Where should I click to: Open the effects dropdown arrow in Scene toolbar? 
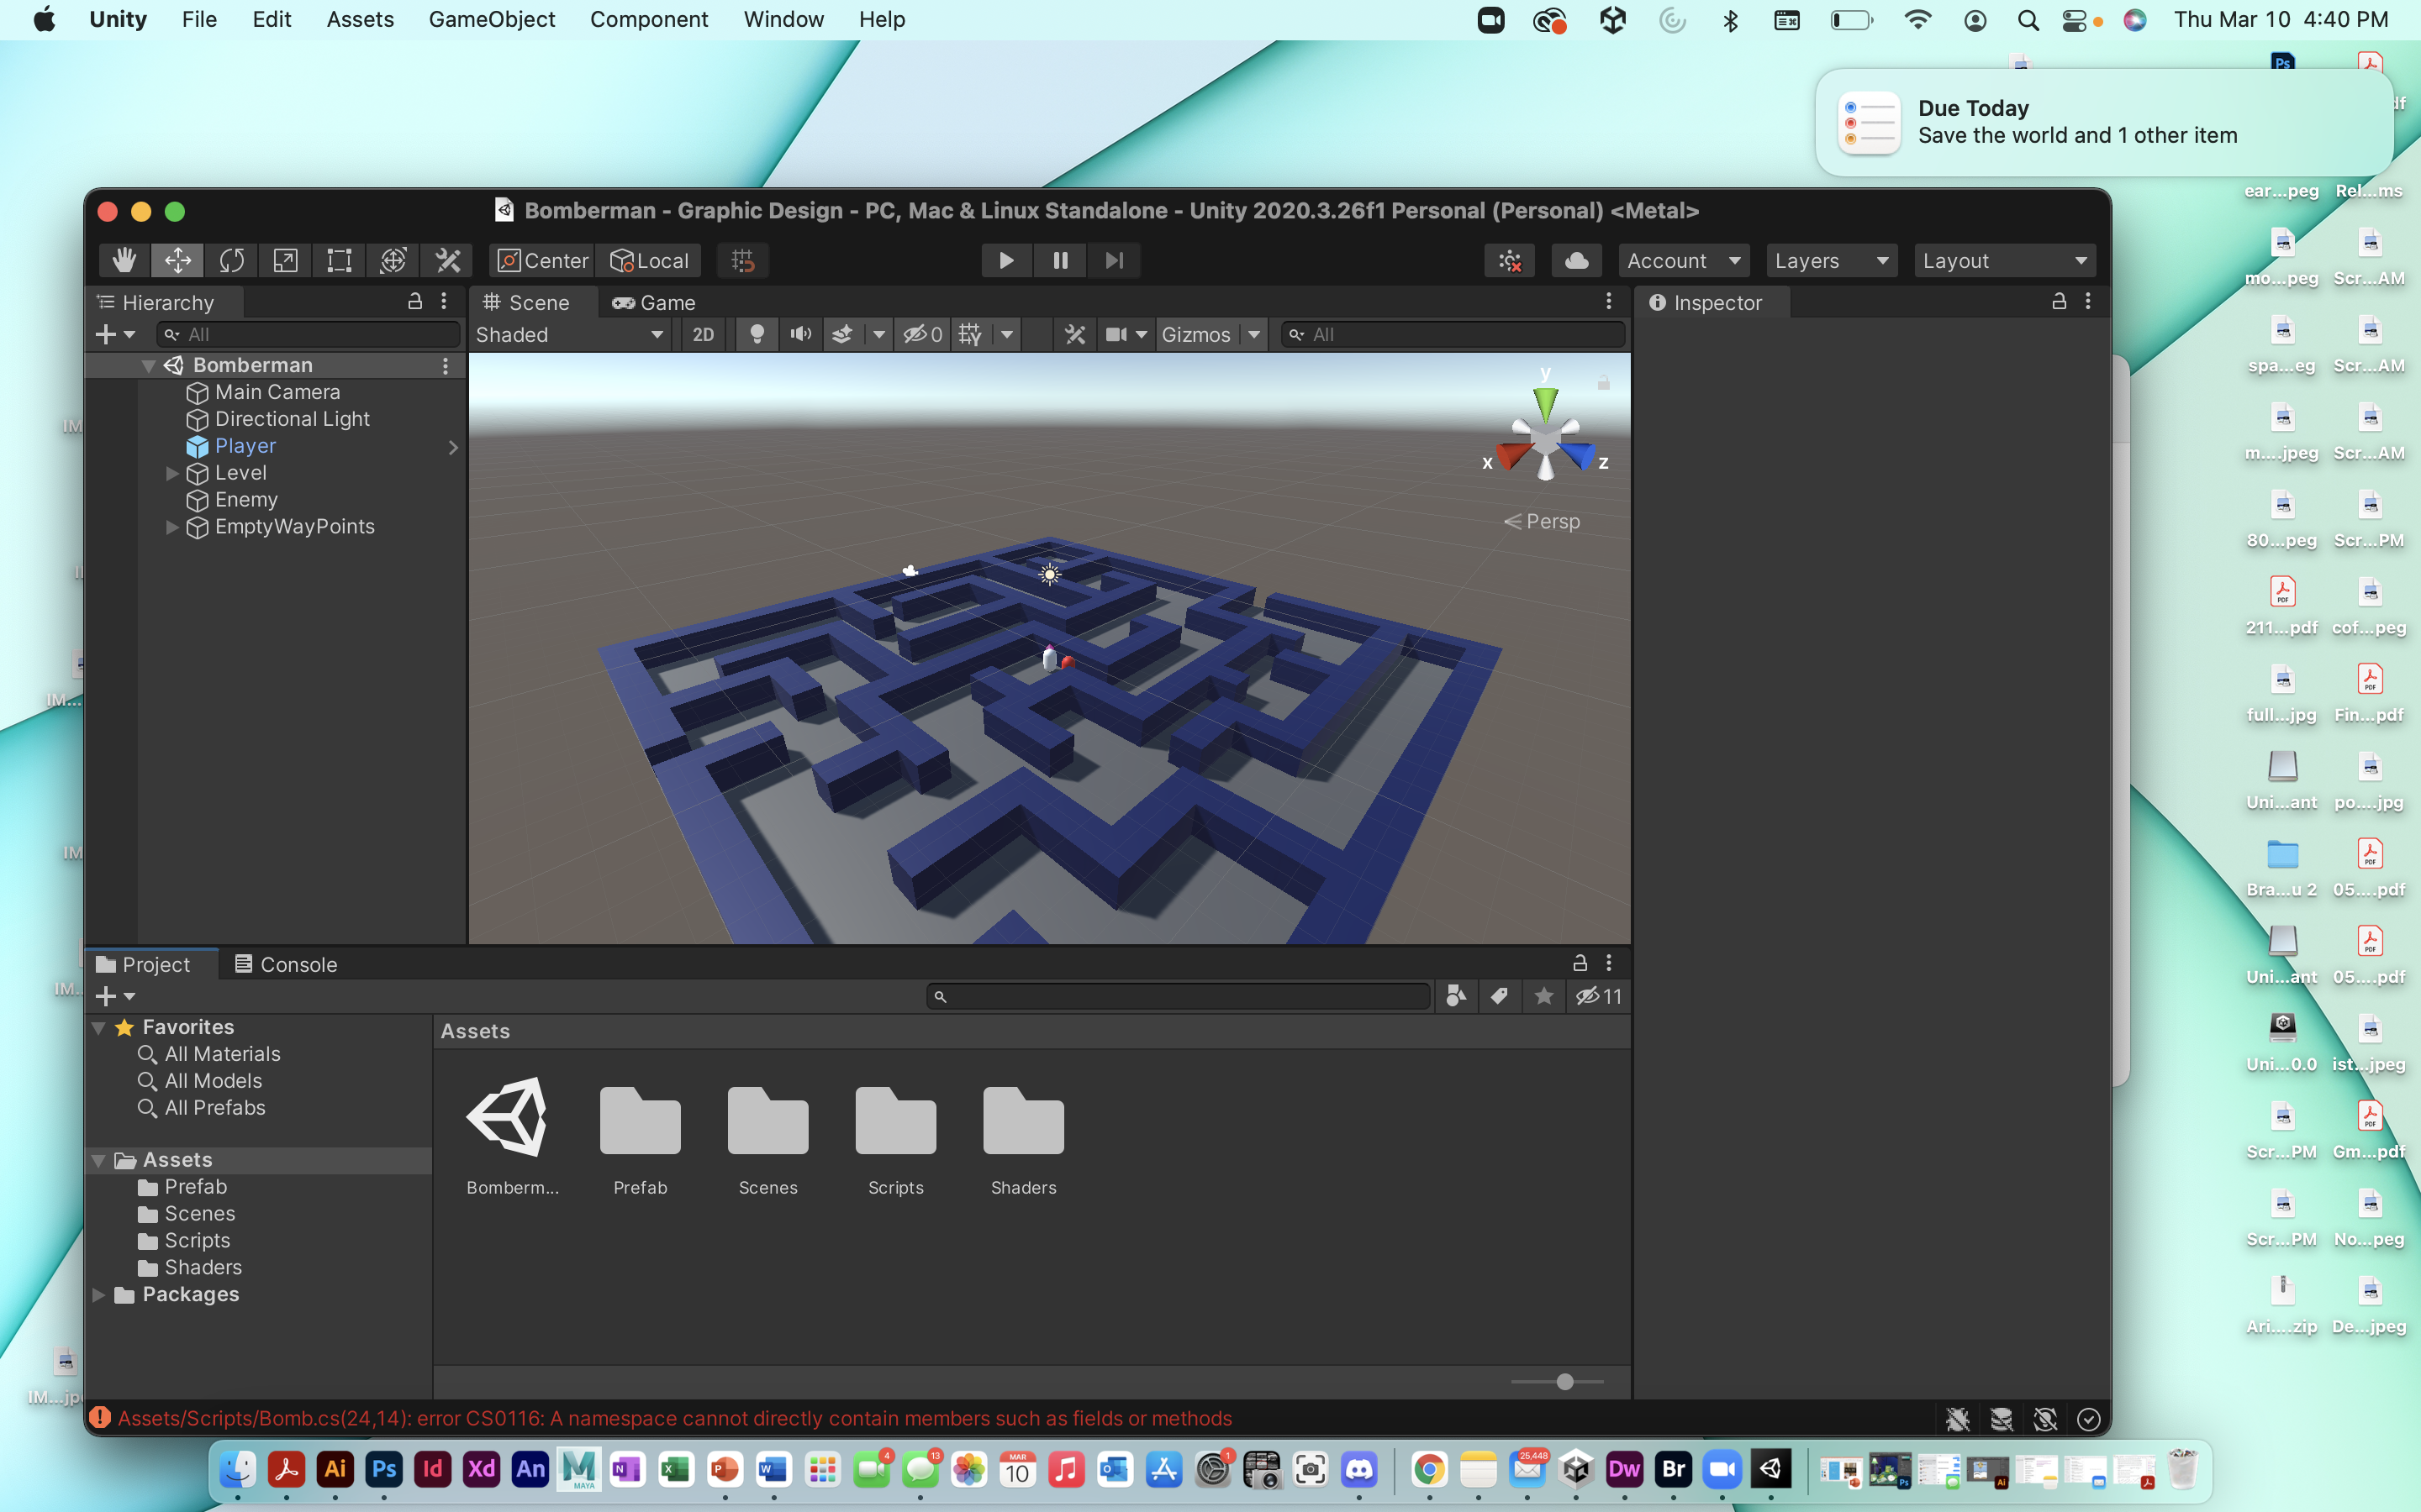(878, 335)
